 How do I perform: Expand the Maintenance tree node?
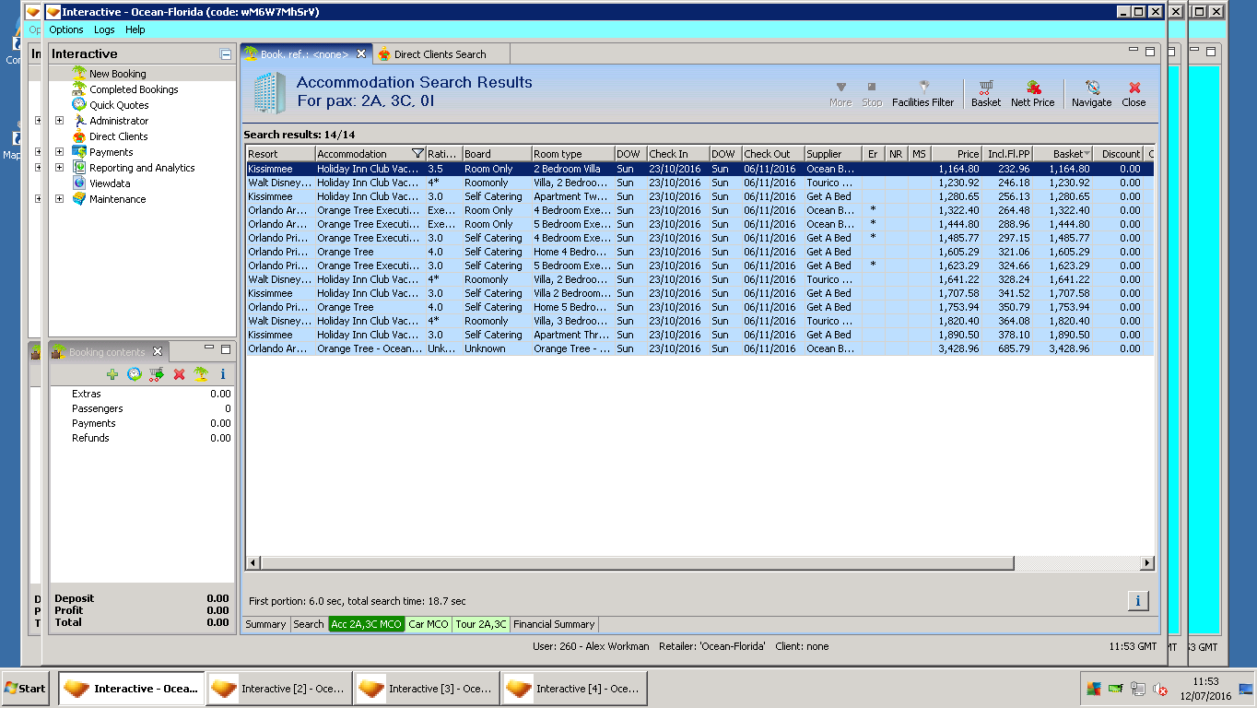point(59,199)
